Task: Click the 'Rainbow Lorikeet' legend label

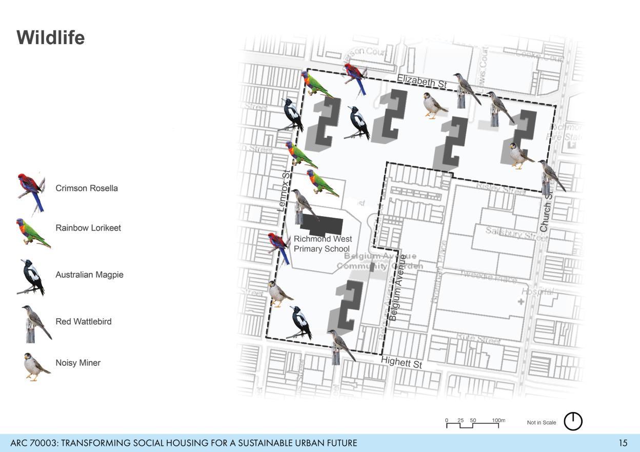Action: [x=88, y=228]
